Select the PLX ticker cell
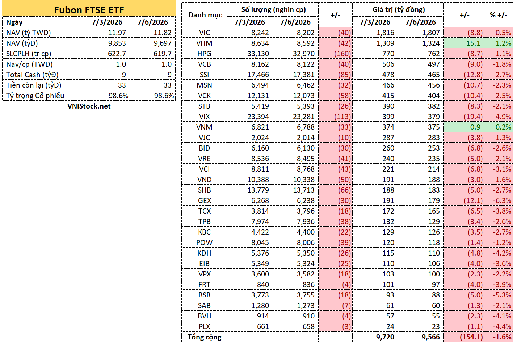Screen dimensions: 513x342 [205, 326]
